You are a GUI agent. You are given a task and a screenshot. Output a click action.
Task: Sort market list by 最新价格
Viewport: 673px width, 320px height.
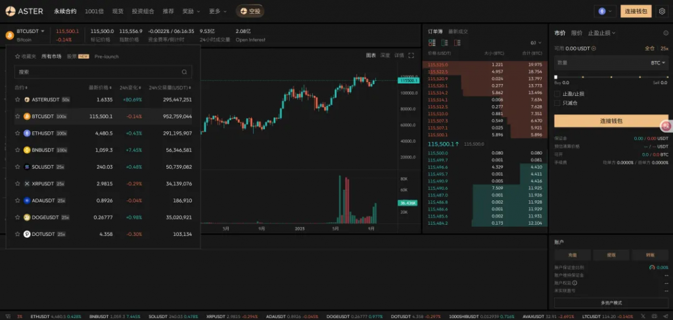101,87
